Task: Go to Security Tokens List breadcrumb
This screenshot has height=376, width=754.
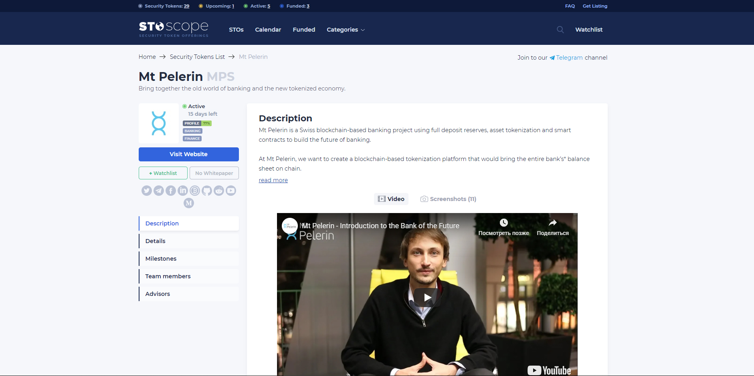Action: pyautogui.click(x=197, y=57)
